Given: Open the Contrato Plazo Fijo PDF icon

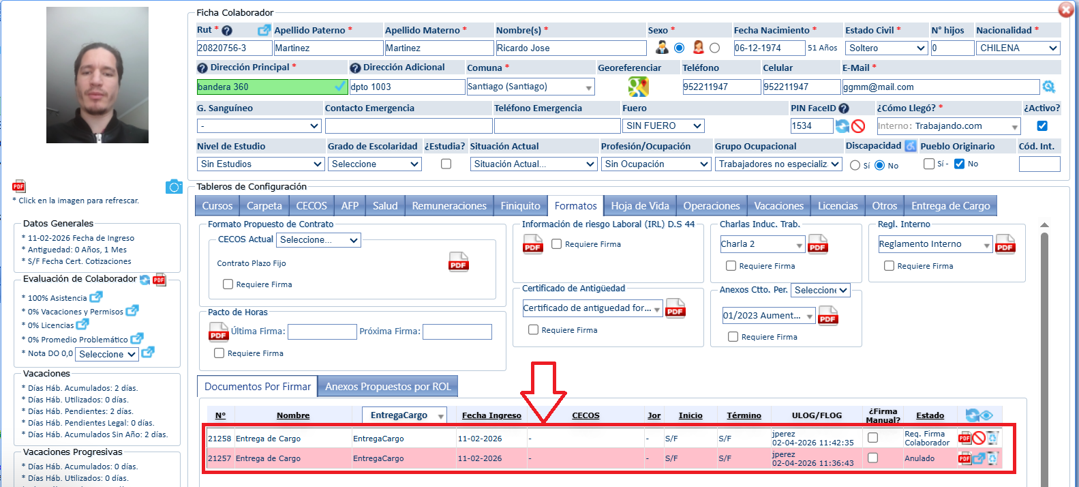Looking at the screenshot, I should click(x=458, y=263).
